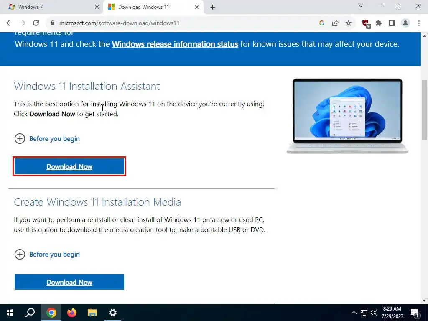Open the Chrome profile avatar
The width and height of the screenshot is (428, 321).
(x=405, y=23)
